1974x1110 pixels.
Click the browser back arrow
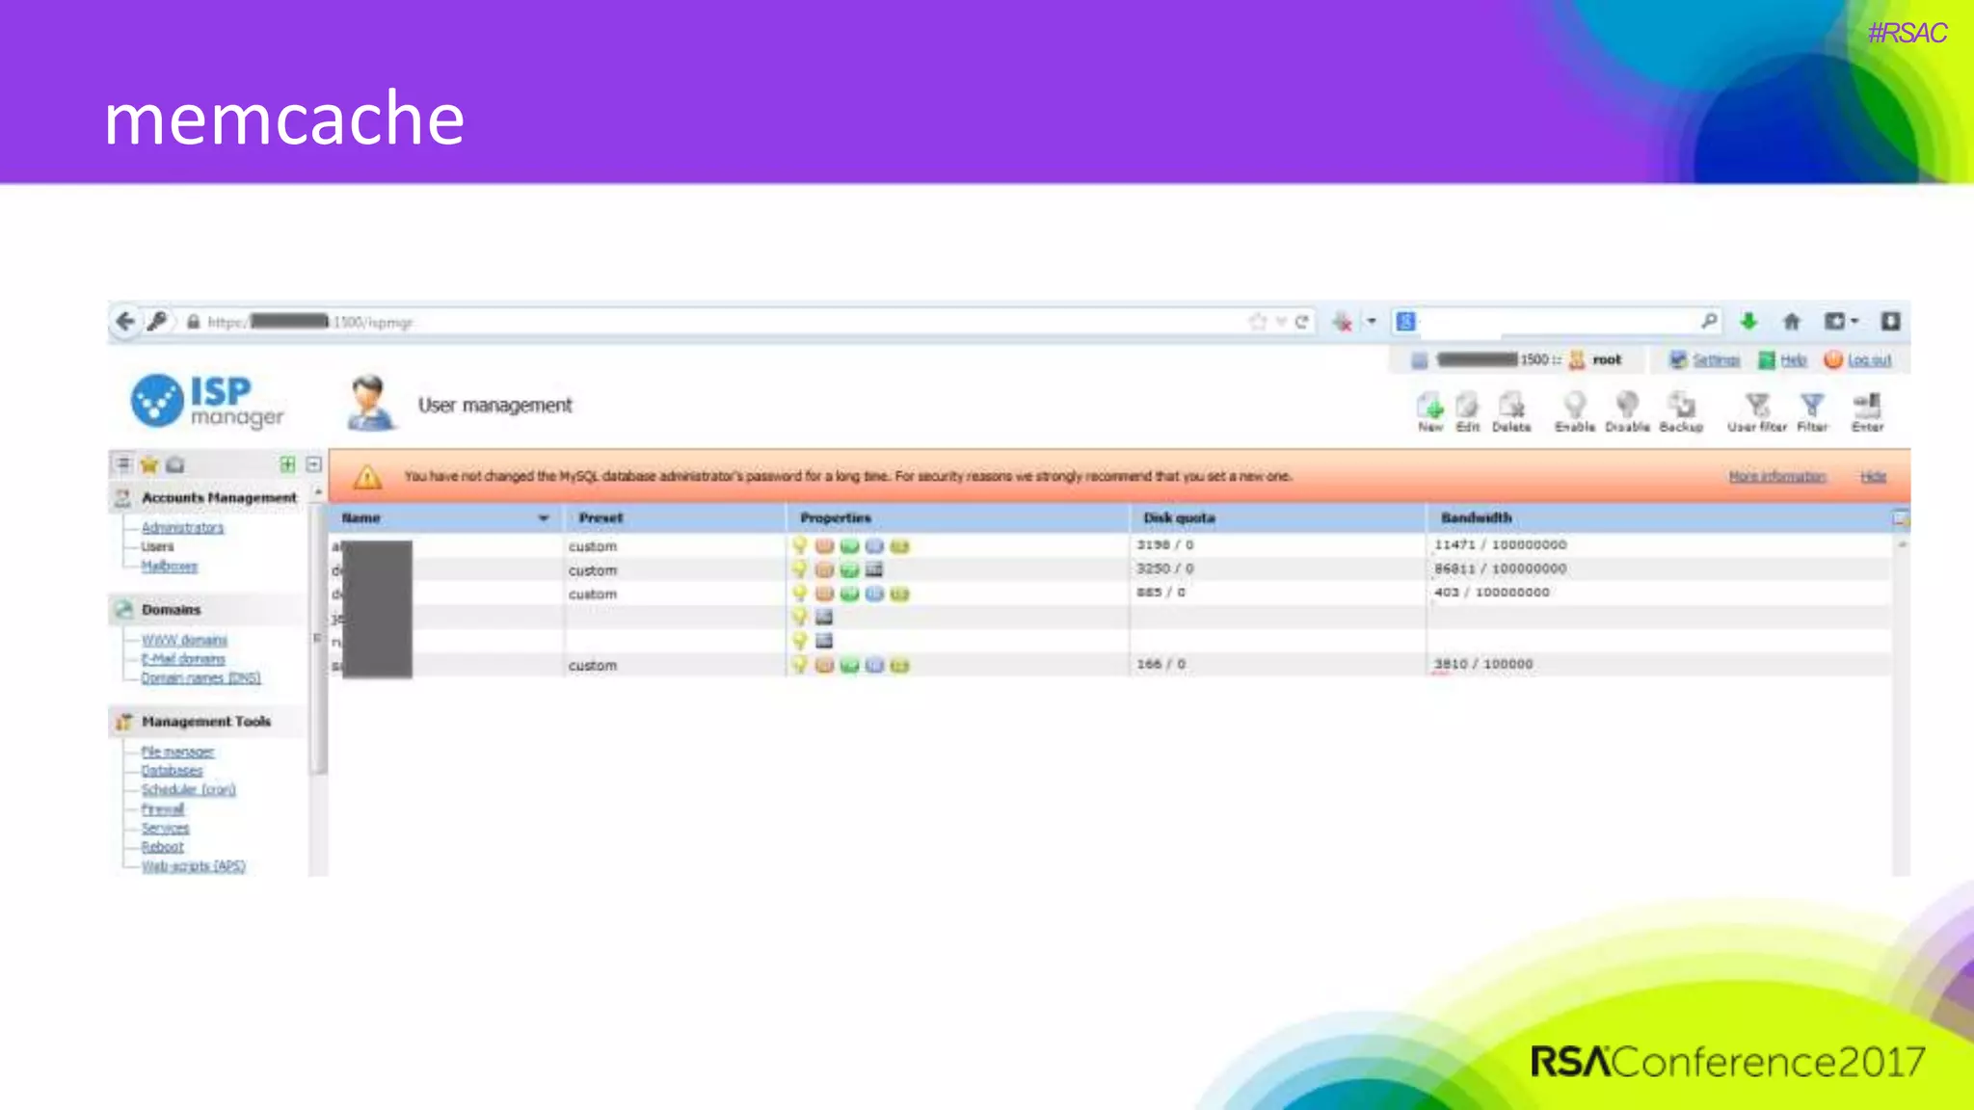(x=125, y=322)
